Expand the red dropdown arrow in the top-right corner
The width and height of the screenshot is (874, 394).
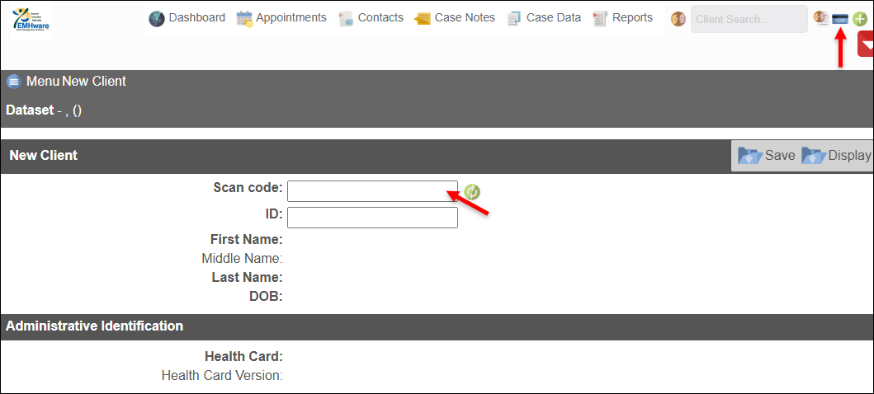(x=867, y=45)
